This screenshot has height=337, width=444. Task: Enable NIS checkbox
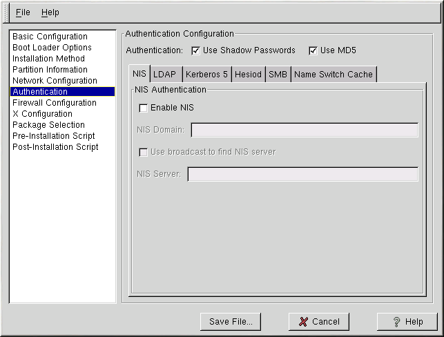pyautogui.click(x=143, y=108)
